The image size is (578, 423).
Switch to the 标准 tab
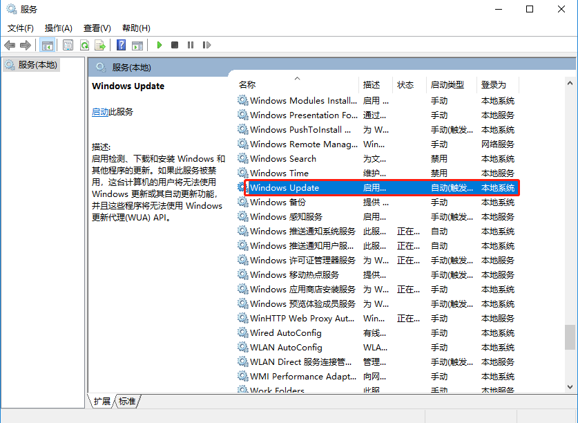[127, 401]
